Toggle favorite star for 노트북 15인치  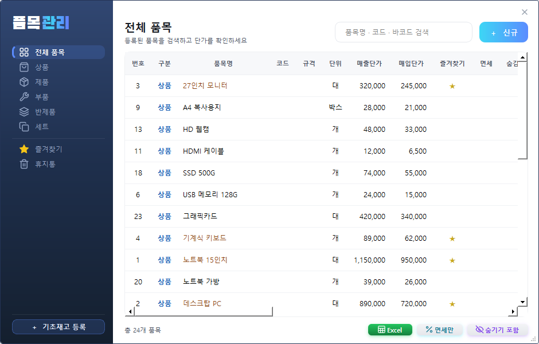tap(452, 260)
